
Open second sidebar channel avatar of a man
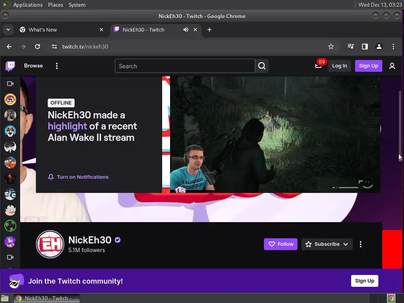(10, 115)
